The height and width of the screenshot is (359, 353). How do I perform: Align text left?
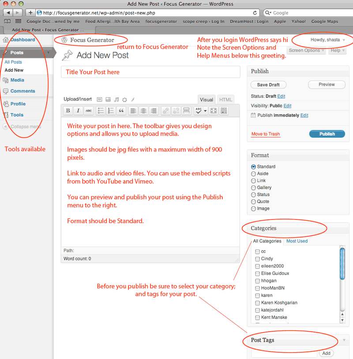pyautogui.click(x=133, y=110)
